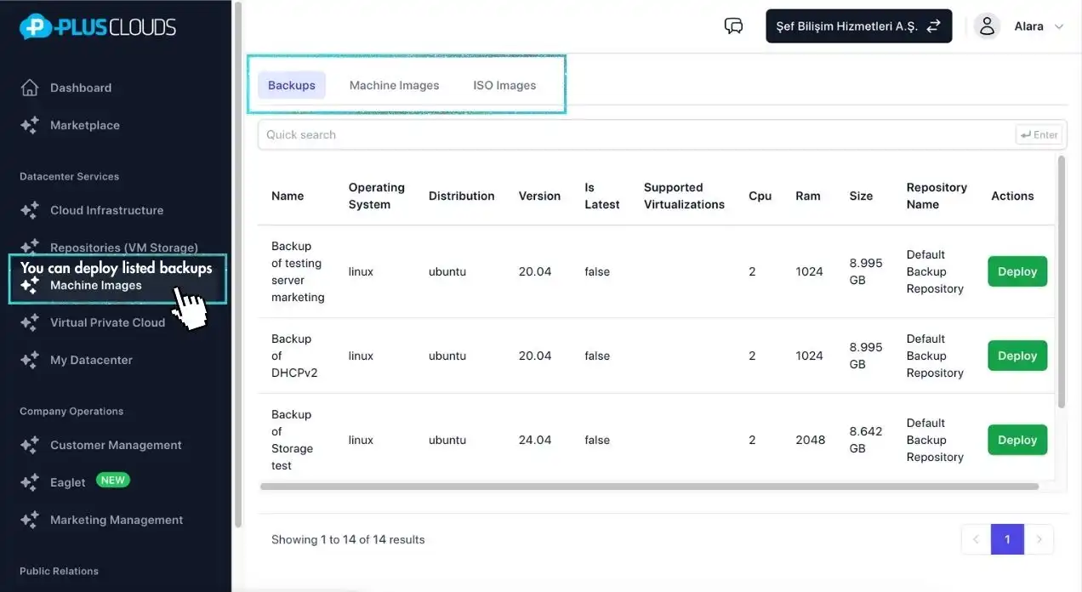Switch to the Machine Images tab
Screen dimensions: 1082x592
[x=394, y=85]
